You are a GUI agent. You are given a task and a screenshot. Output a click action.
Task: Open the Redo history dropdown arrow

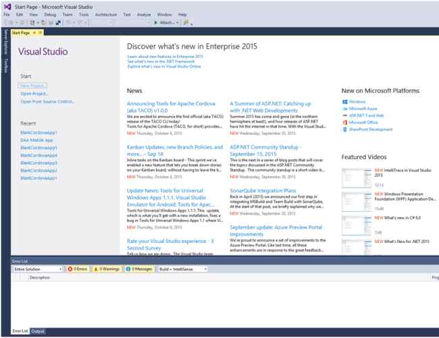[x=86, y=23]
